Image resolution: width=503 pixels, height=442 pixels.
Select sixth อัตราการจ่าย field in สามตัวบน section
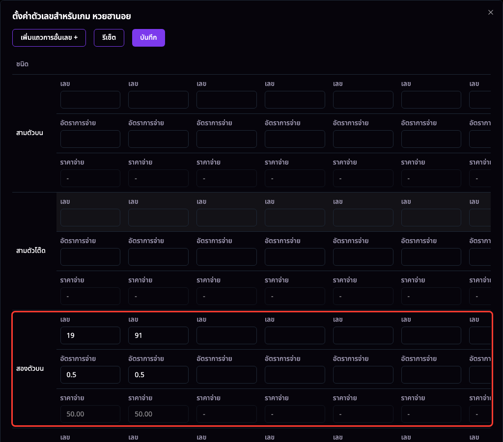pos(431,139)
